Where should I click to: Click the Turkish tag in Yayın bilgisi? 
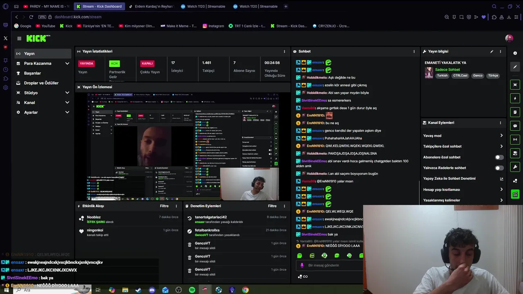pyautogui.click(x=442, y=76)
